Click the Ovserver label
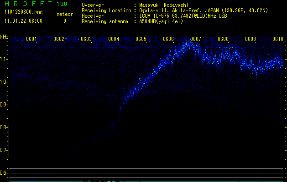Image resolution: width=287 pixels, height=182 pixels. pos(93,5)
